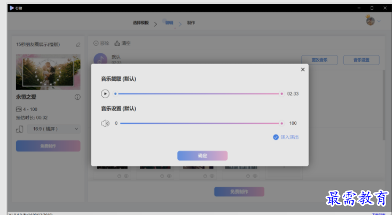Open the user avatar menu
This screenshot has width=392, height=215.
click(x=370, y=21)
